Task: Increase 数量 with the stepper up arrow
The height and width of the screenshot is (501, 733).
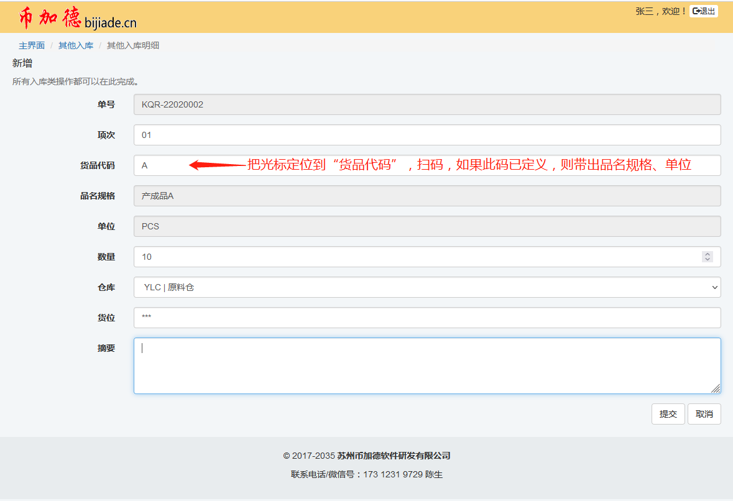Action: (x=707, y=254)
